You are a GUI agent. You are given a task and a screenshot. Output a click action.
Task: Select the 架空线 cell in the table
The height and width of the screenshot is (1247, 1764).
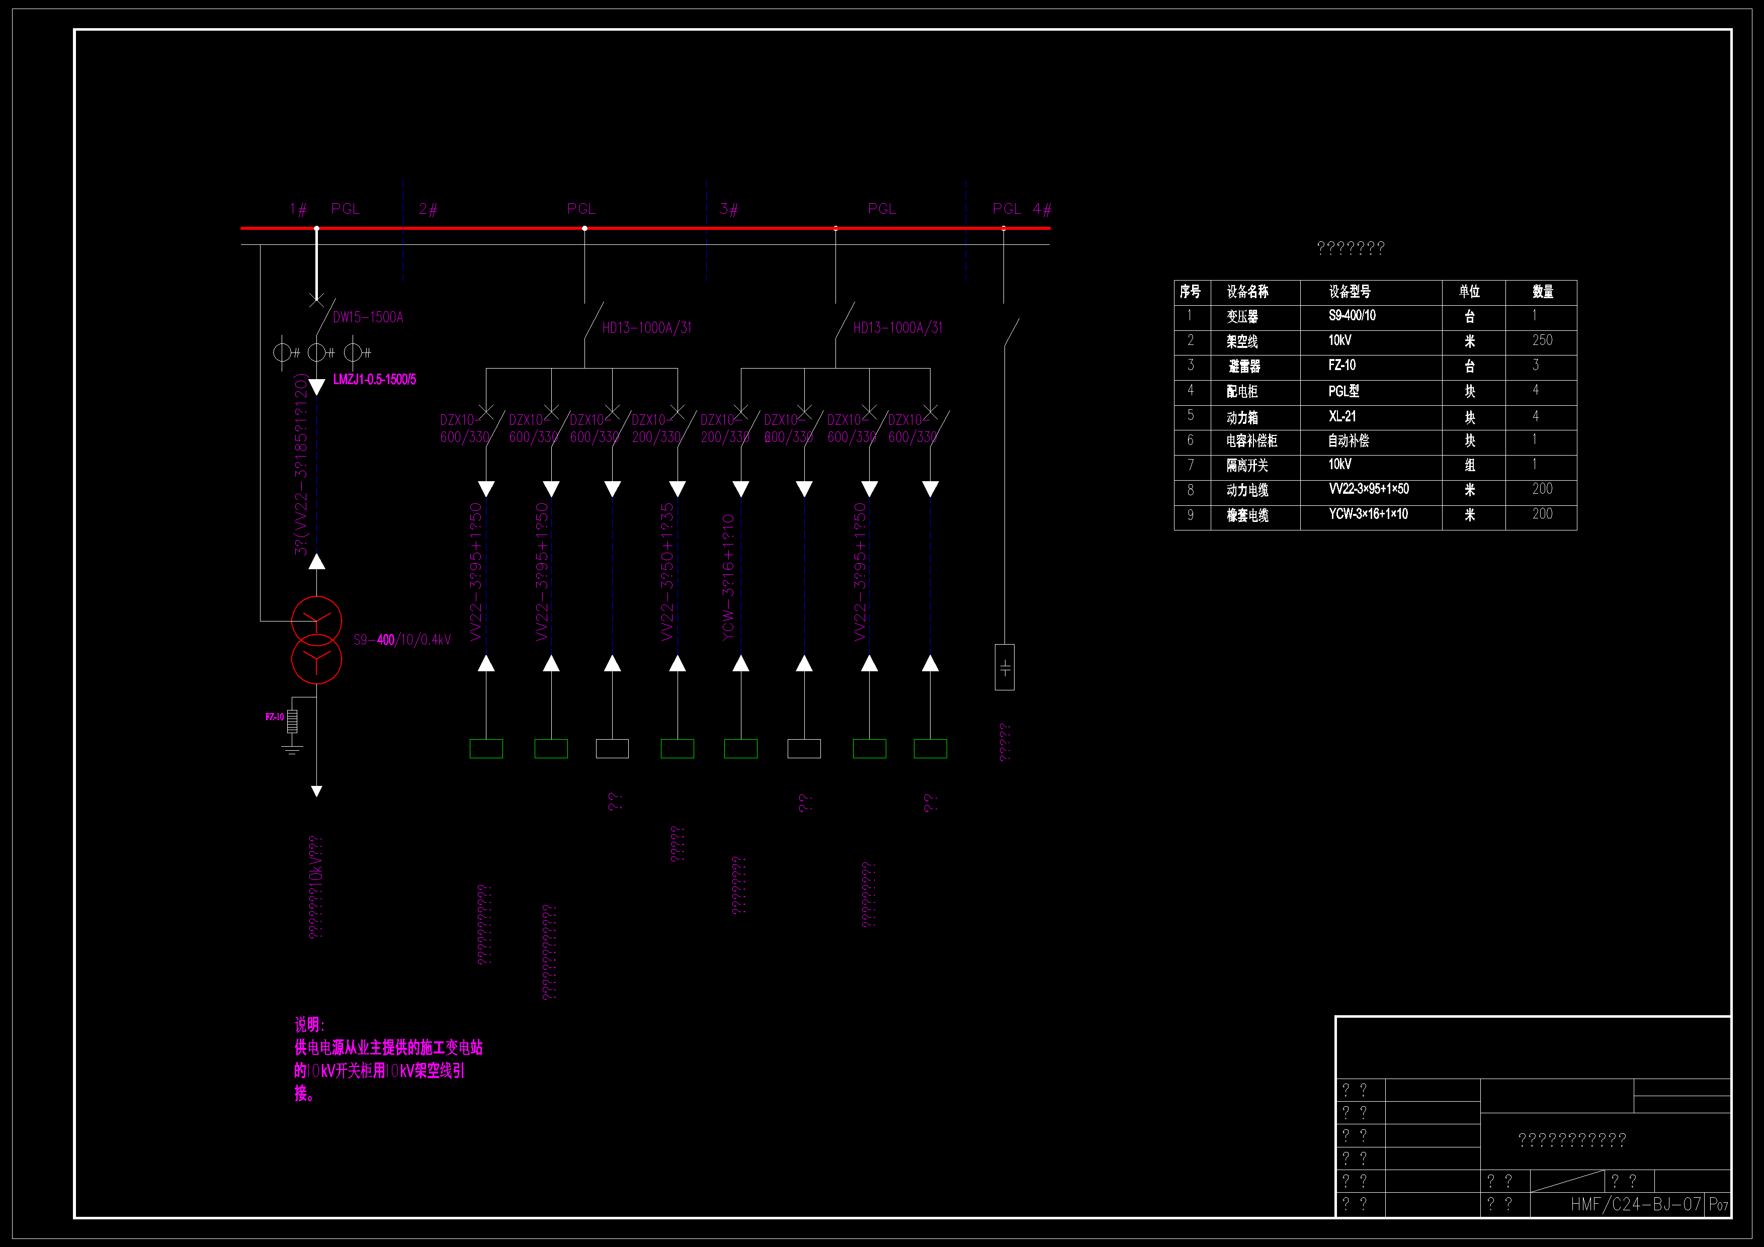pos(1242,342)
